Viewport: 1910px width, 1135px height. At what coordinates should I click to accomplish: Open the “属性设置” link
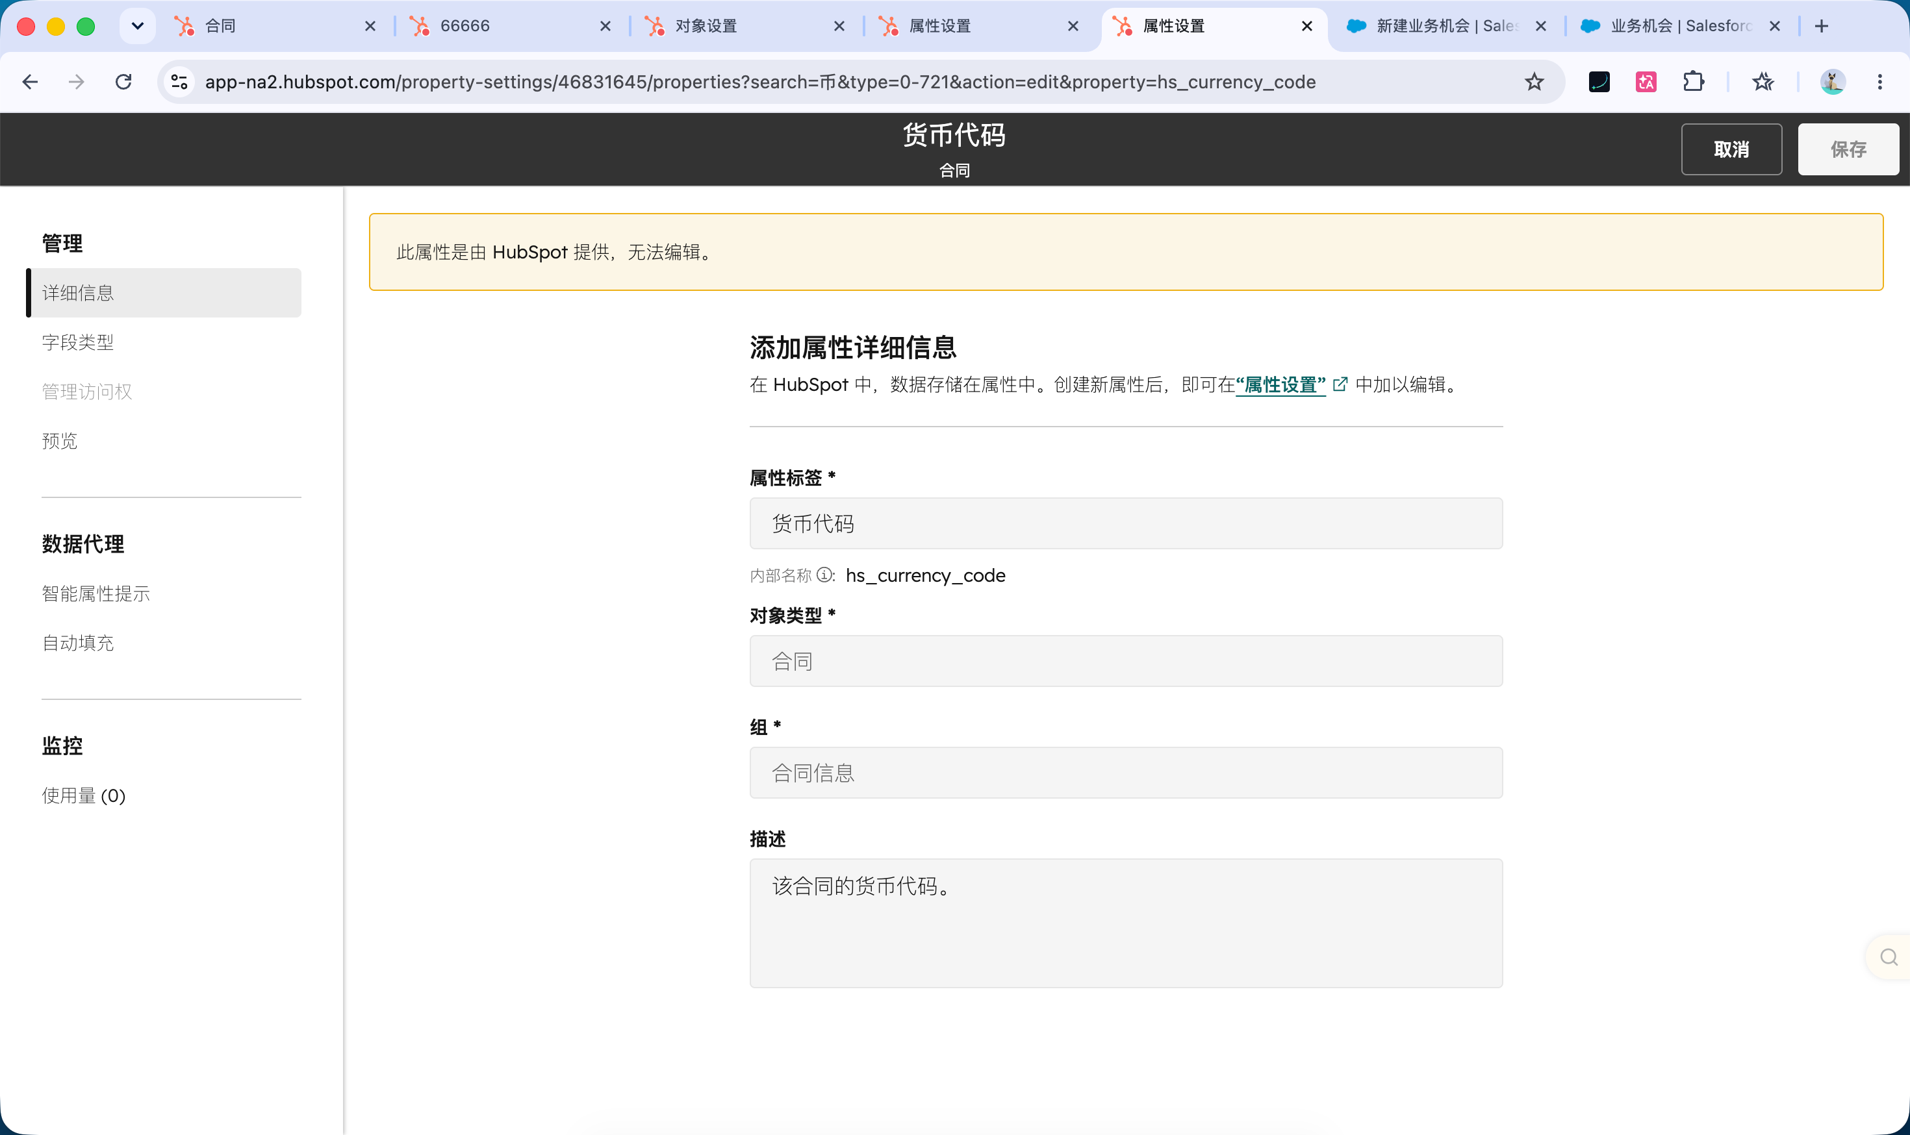coord(1280,384)
